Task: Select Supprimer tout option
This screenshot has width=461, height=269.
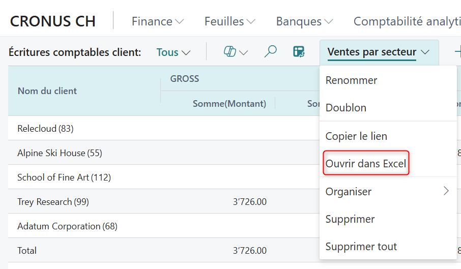Action: [x=361, y=247]
